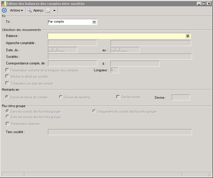
Task: Check Totalisation par type de compte
Action: coord(7,83)
